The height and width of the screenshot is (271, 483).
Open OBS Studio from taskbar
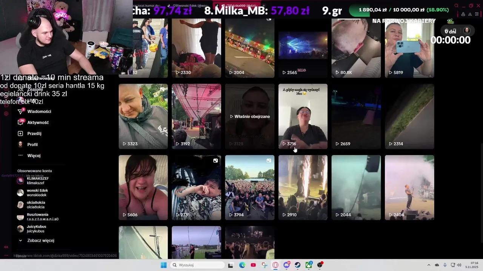pyautogui.click(x=320, y=265)
